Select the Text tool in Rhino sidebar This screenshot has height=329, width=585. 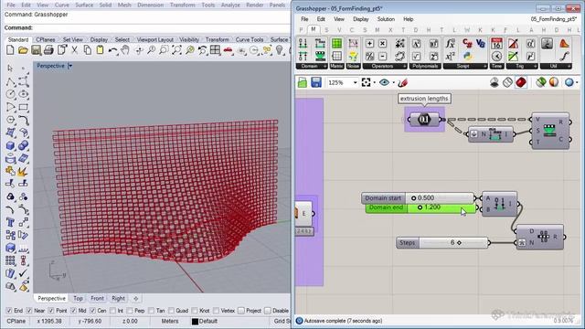click(10, 222)
